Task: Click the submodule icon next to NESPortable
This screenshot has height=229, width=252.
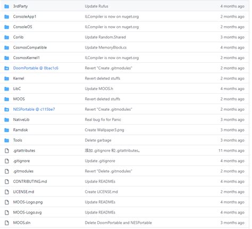Action: 7,109
